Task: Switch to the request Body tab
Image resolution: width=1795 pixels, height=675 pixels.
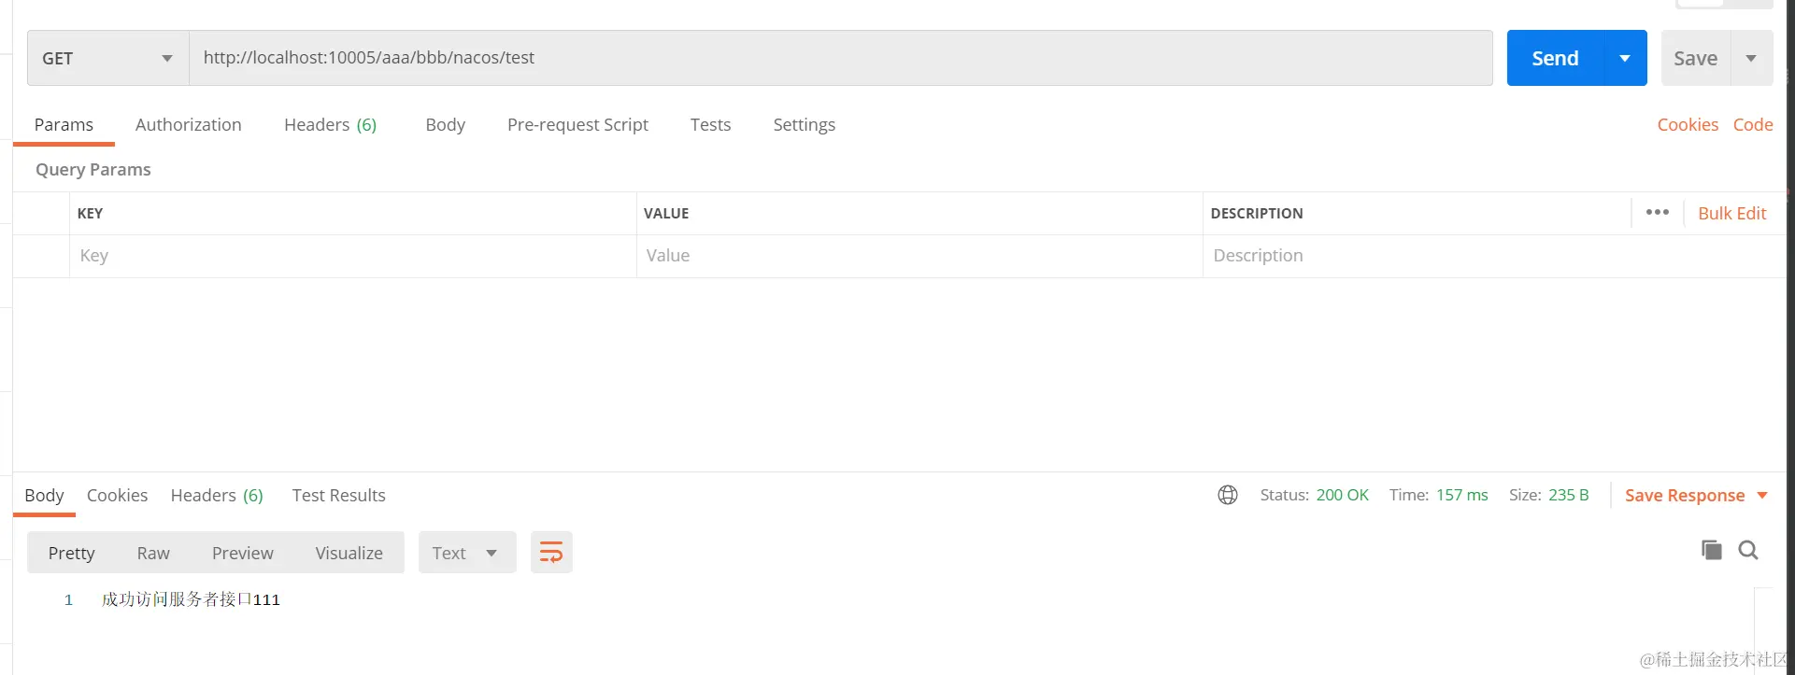Action: [x=445, y=124]
